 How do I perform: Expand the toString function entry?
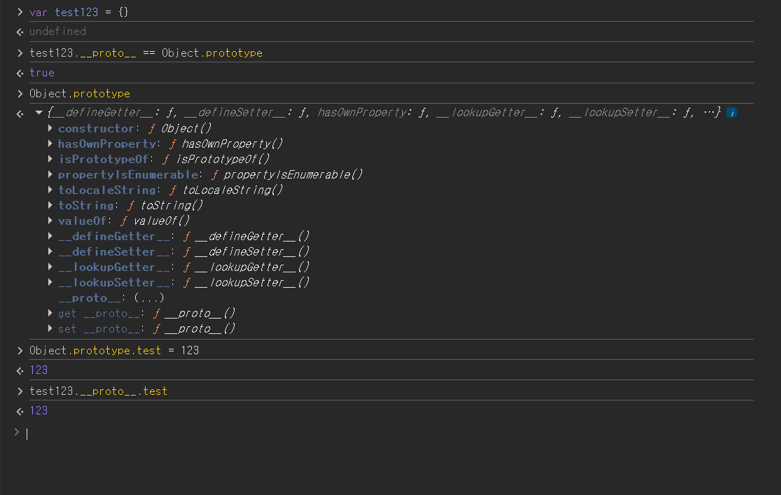(x=50, y=206)
